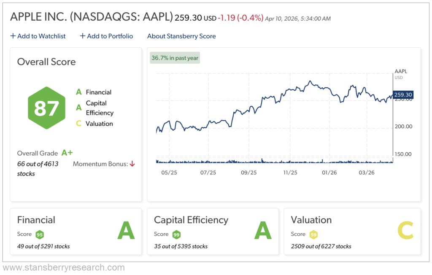Click the AAPL USD chart legend label
This screenshot has width=432, height=275.
(400, 74)
